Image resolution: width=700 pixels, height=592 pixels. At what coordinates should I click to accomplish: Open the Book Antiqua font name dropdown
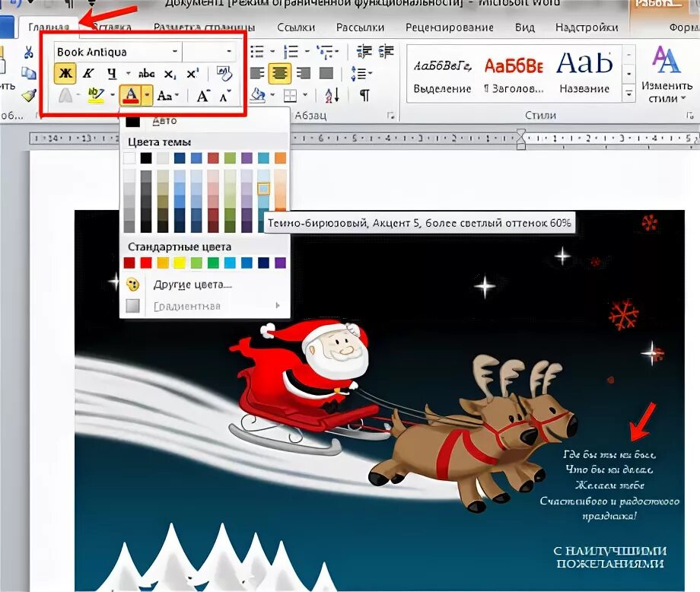point(175,51)
